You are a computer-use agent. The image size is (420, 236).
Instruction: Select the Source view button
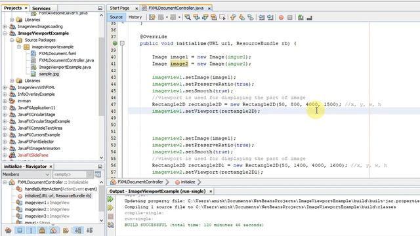coord(116,17)
